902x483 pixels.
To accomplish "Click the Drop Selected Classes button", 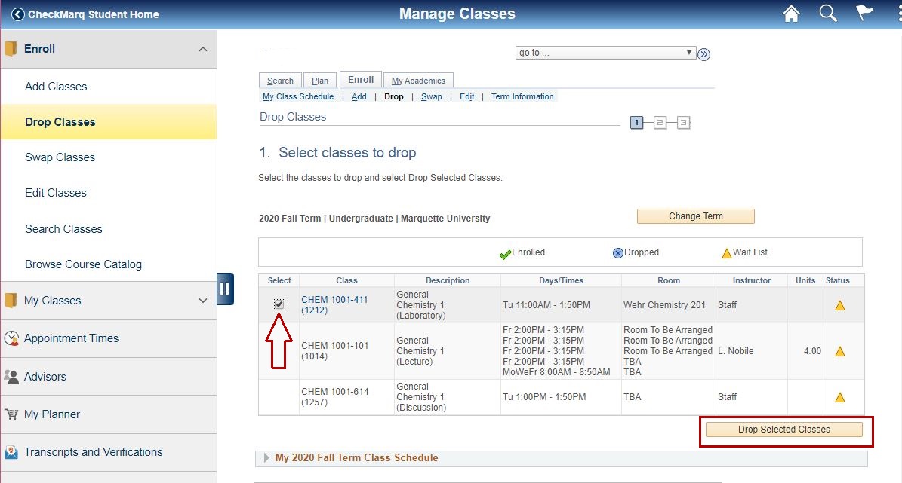I will click(x=783, y=430).
